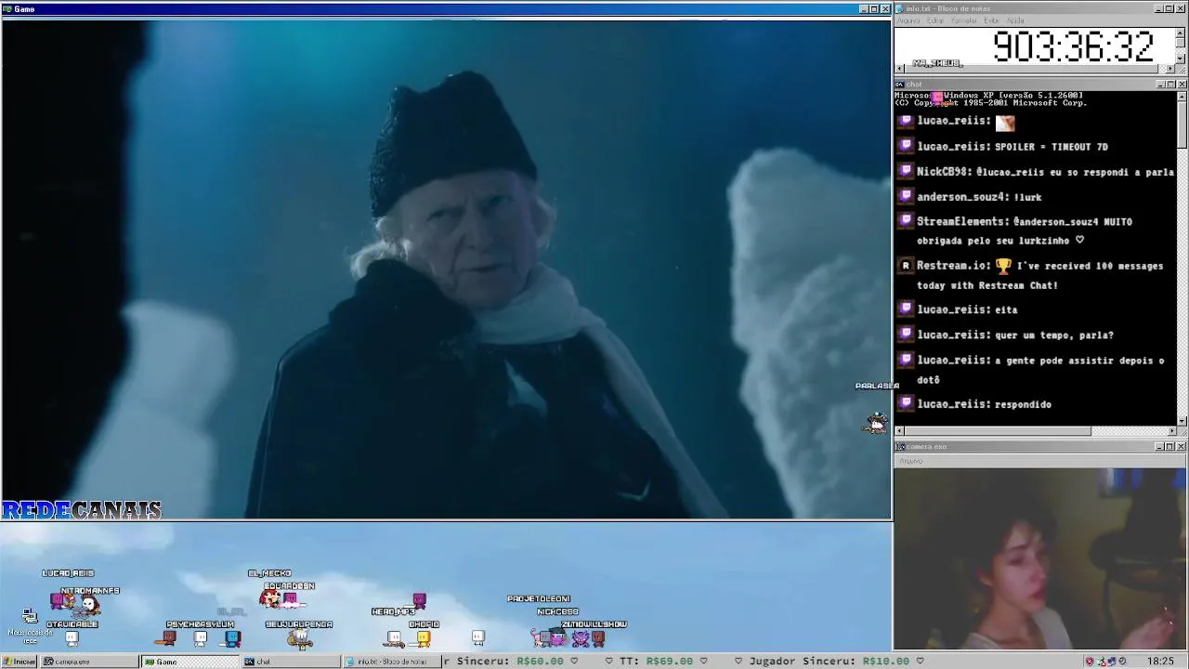Maximize the chat window
This screenshot has height=669, width=1189.
1170,85
